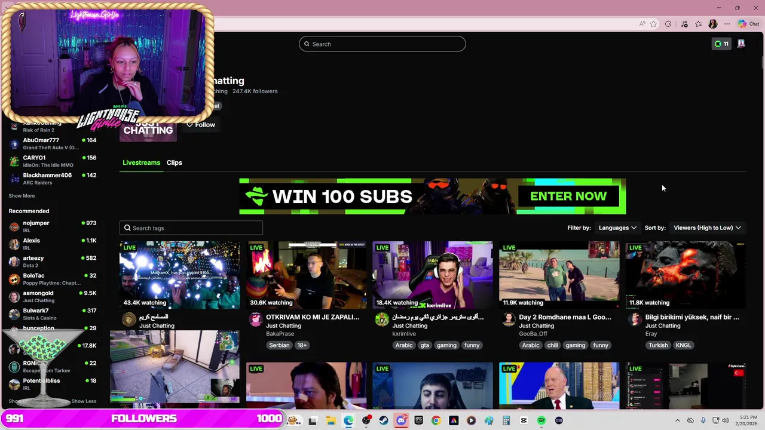Open arteezy channel in sidebar
This screenshot has height=430, width=765.
pyautogui.click(x=53, y=262)
